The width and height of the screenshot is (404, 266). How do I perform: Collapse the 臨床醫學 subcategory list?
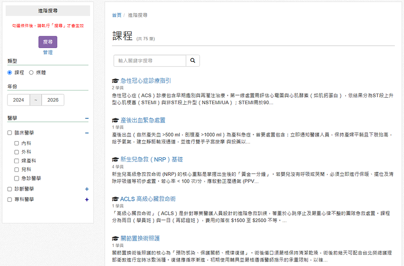pos(87,133)
